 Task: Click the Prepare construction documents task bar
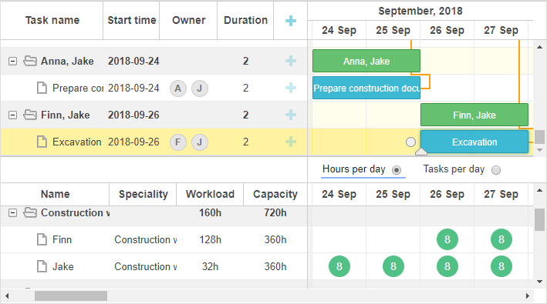pyautogui.click(x=366, y=88)
